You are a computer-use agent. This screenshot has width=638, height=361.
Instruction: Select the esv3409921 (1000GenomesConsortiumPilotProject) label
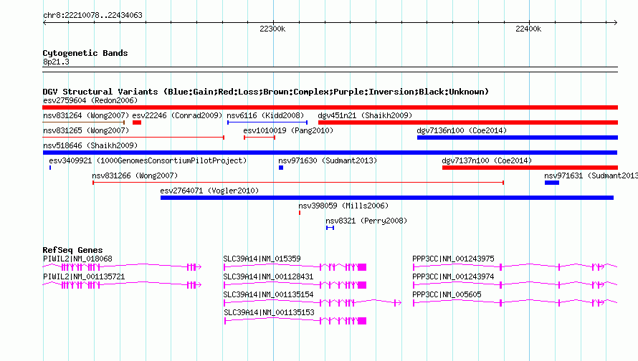[x=148, y=160]
